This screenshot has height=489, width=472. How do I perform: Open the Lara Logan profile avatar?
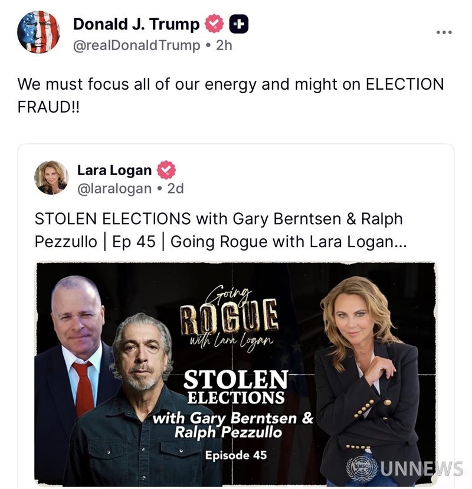click(51, 178)
